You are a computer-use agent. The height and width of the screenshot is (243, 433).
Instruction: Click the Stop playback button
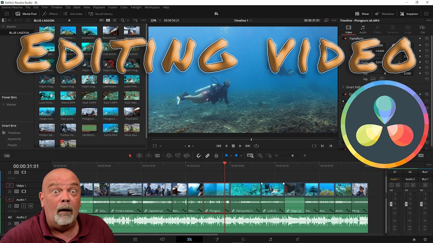pyautogui.click(x=233, y=146)
